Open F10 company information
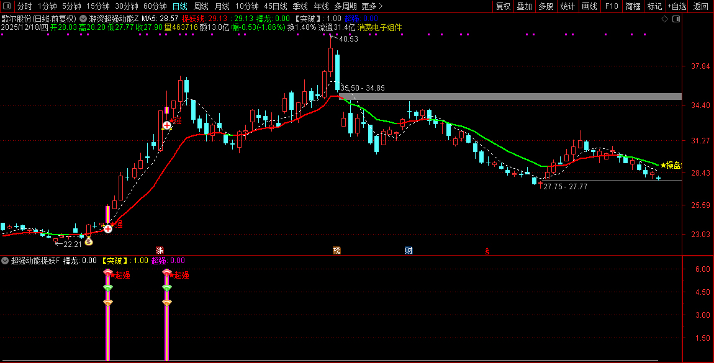Image resolution: width=714 pixels, height=363 pixels. click(612, 6)
